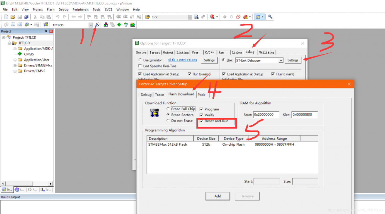385x214 pixels.
Task: Click the Rebuild all targets icon
Action: click(x=20, y=25)
